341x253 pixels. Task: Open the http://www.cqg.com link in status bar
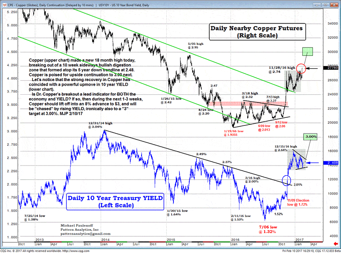(75, 251)
